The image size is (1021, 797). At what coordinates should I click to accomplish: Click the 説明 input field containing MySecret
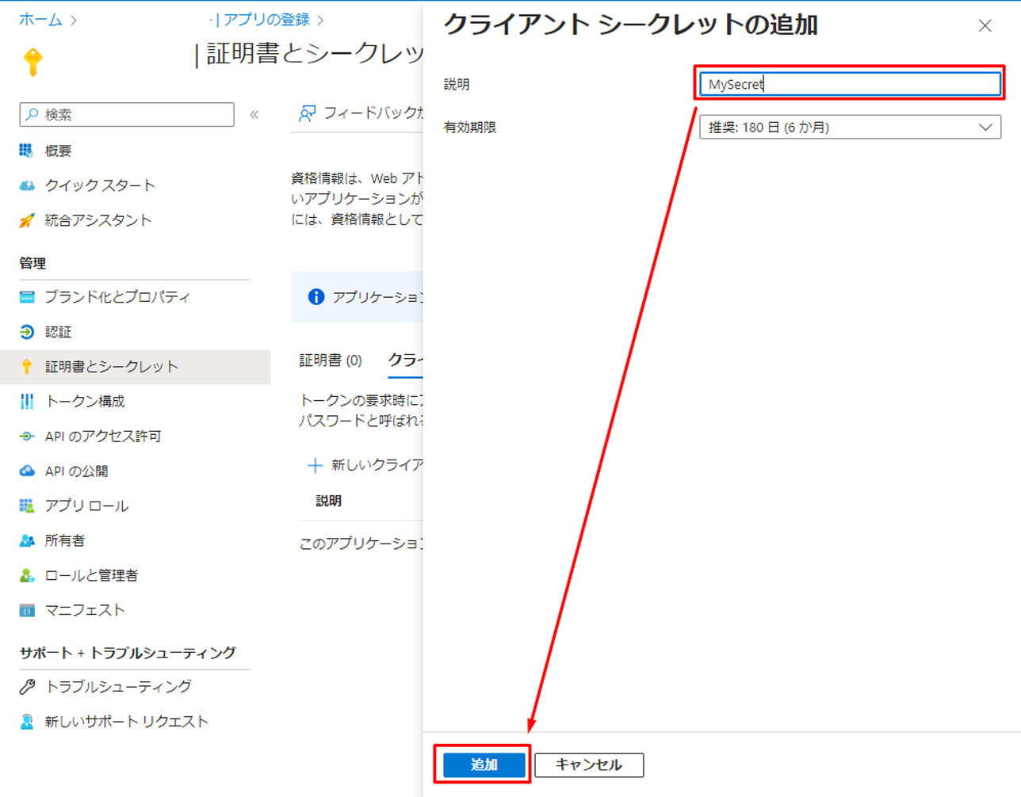click(850, 84)
